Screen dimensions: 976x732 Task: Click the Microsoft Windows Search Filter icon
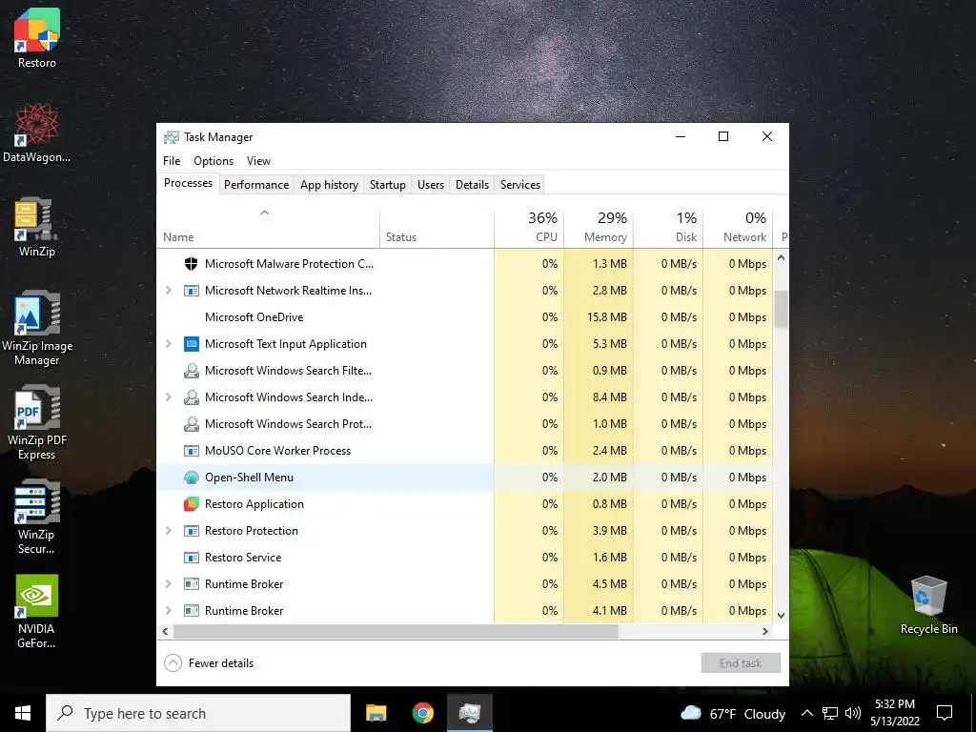click(x=191, y=371)
